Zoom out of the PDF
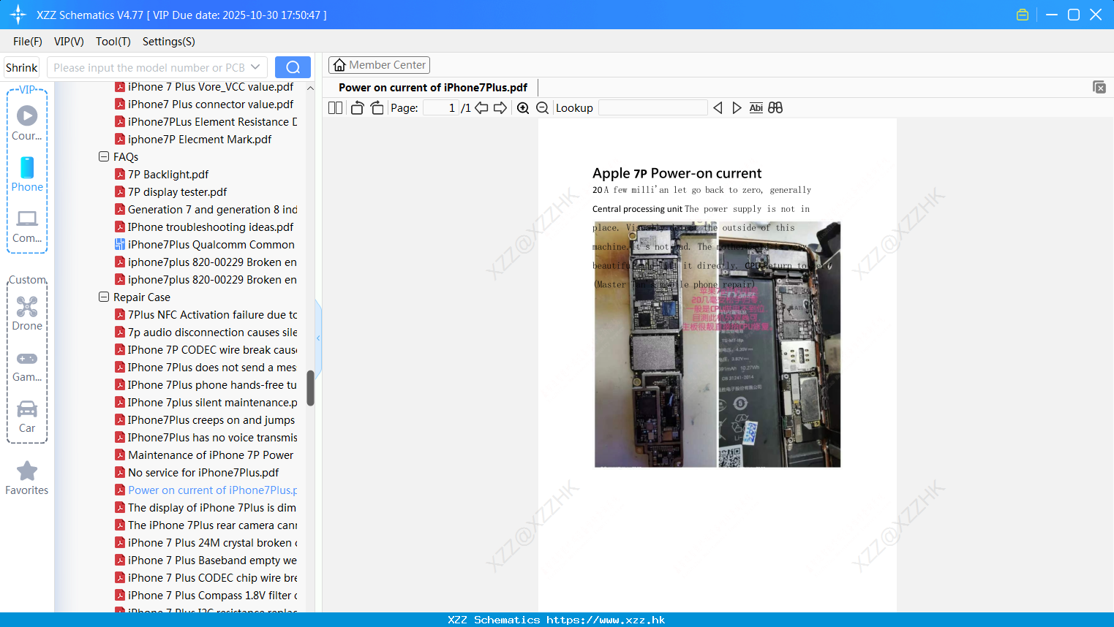This screenshot has width=1114, height=627. point(542,108)
